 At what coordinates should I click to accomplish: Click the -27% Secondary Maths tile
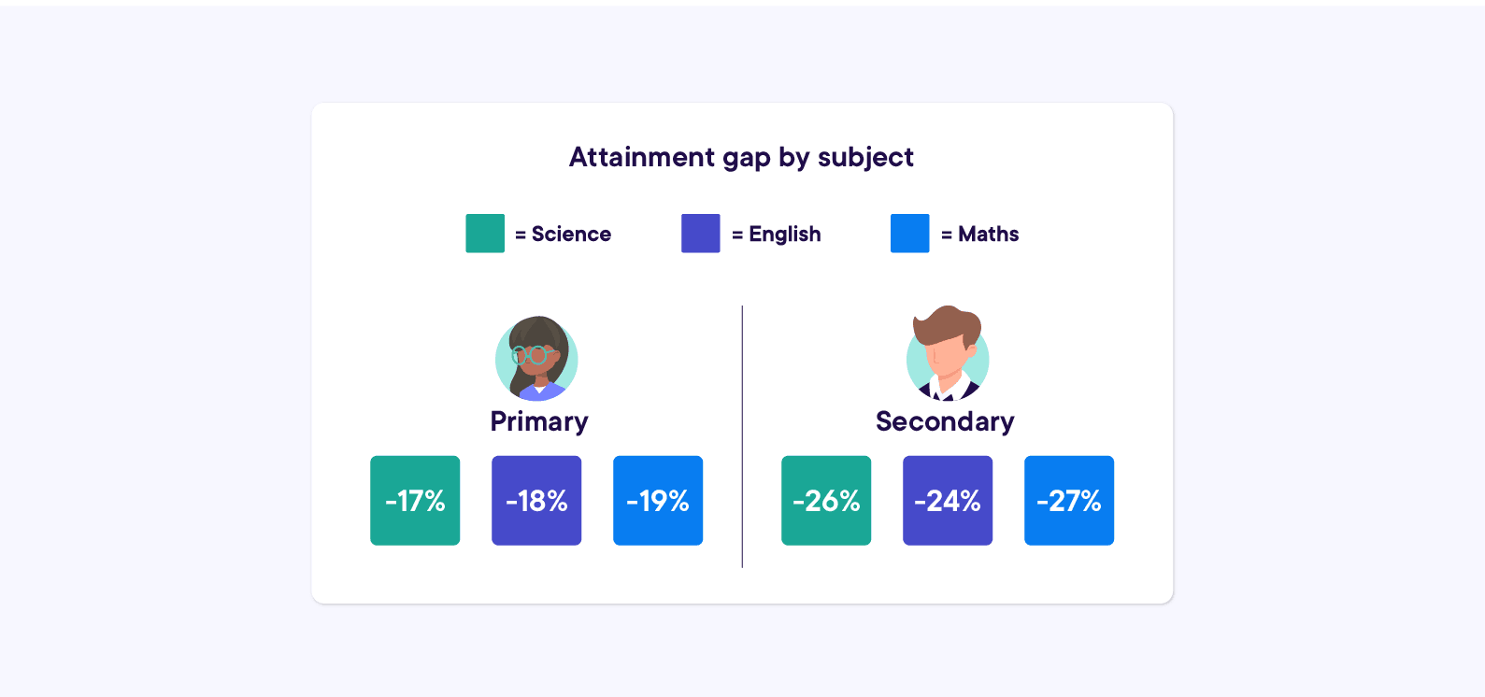pyautogui.click(x=1069, y=501)
